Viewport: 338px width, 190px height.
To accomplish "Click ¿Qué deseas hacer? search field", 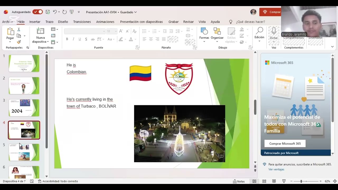I will coord(250,22).
